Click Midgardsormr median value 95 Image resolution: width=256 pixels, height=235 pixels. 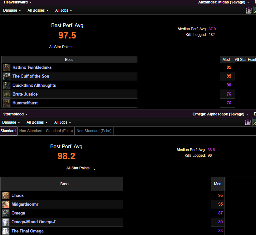pos(220,204)
